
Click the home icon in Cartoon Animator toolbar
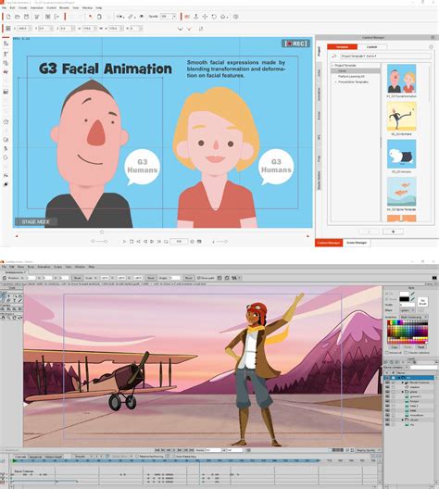coord(223,17)
